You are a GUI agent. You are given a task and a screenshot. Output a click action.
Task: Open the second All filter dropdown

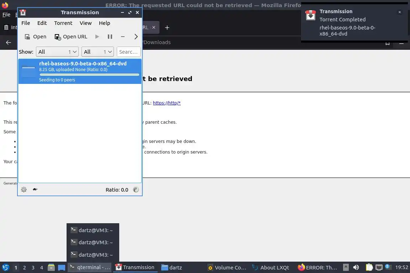click(x=98, y=52)
